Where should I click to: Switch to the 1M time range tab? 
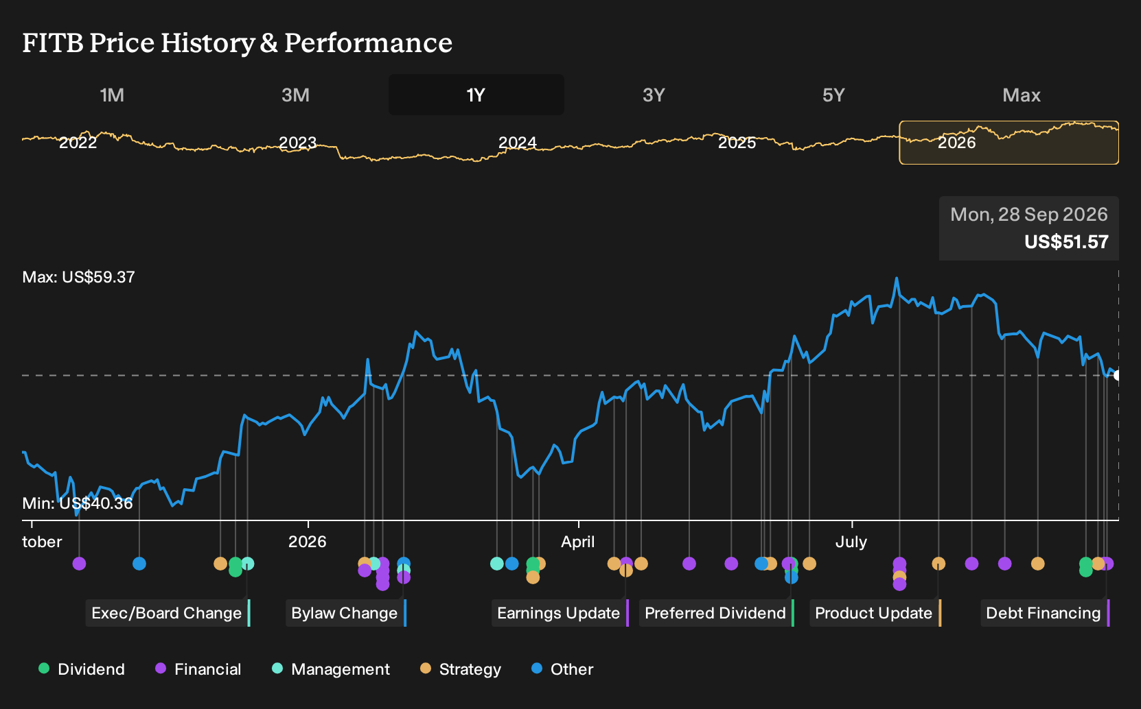point(112,95)
